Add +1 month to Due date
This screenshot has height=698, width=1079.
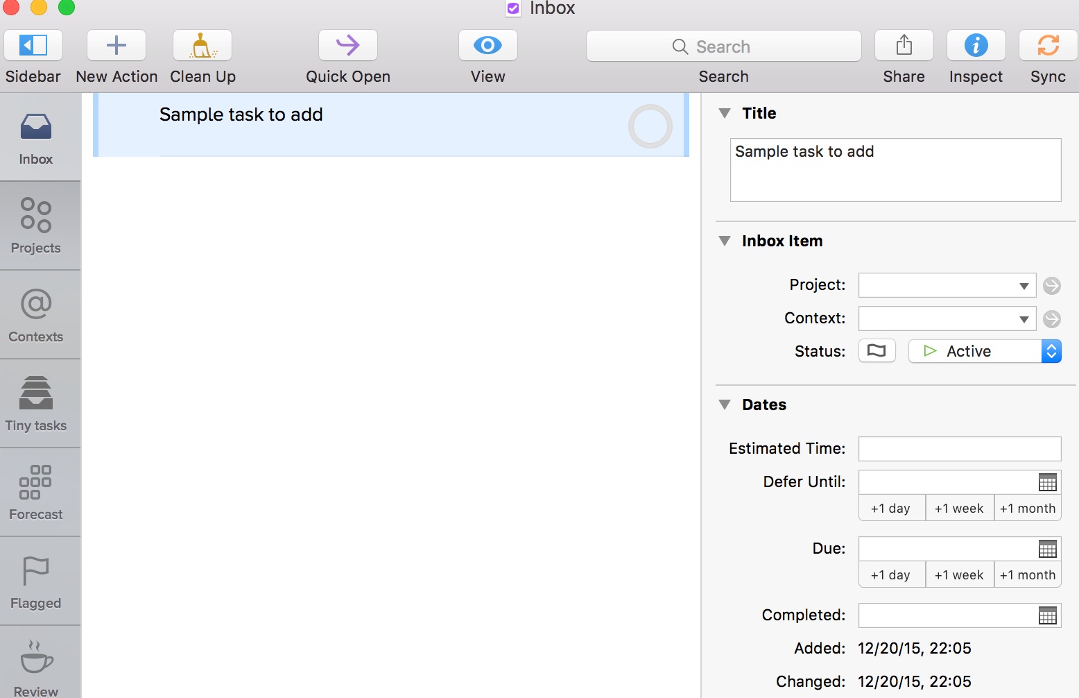pyautogui.click(x=1028, y=574)
